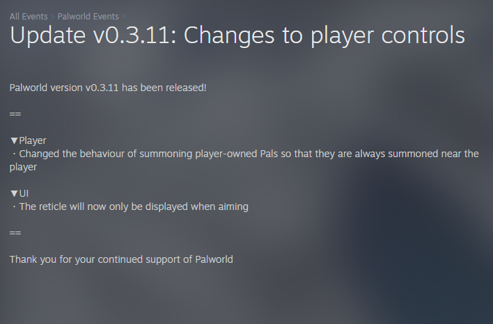Select the Player heading text
Image resolution: width=493 pixels, height=324 pixels.
tap(33, 140)
